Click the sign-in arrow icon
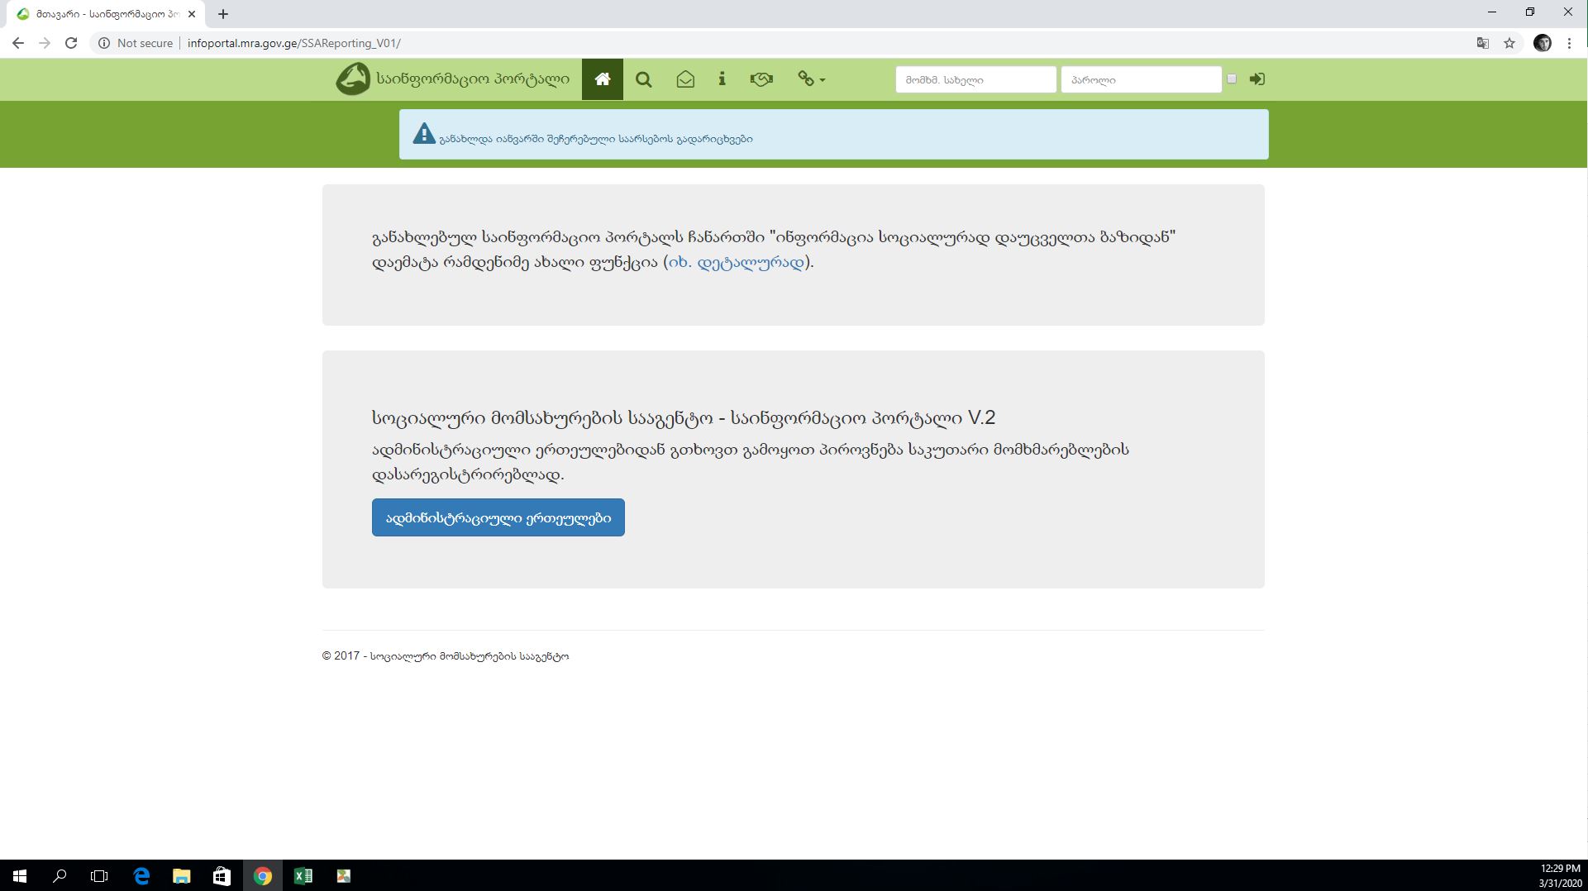The image size is (1588, 891). pos(1257,79)
